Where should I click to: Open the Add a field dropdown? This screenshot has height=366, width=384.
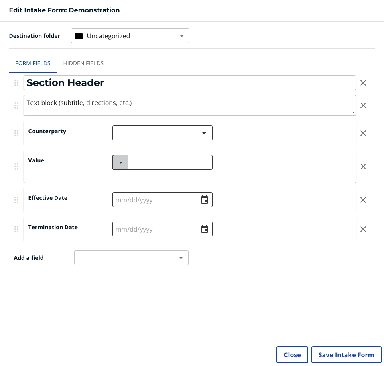pos(180,257)
